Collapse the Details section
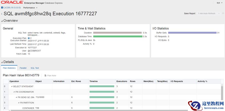This screenshot has width=225, height=111. pos(2,62)
